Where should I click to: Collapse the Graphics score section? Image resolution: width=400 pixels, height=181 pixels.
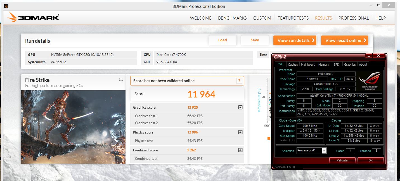pos(240,107)
